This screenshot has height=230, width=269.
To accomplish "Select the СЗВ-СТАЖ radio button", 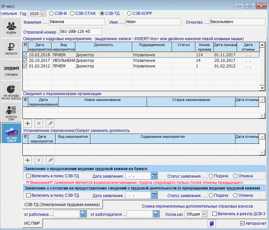I will (x=72, y=13).
